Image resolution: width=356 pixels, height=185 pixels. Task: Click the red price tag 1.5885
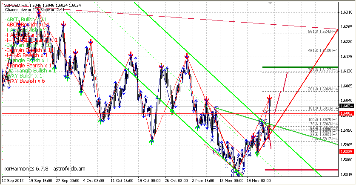[x=346, y=152]
